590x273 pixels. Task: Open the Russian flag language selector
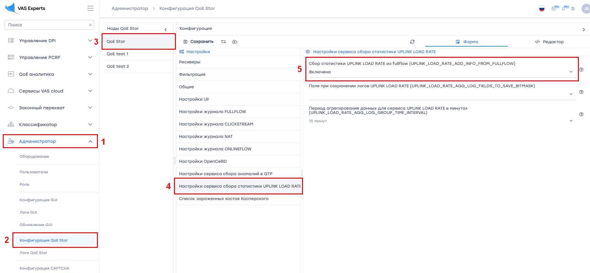(x=542, y=9)
